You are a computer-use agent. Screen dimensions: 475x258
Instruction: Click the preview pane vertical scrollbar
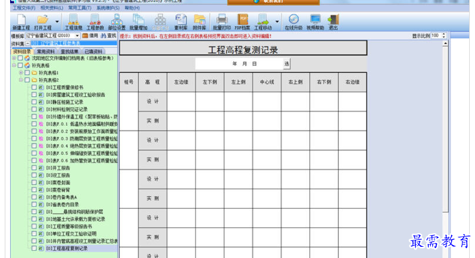445,149
